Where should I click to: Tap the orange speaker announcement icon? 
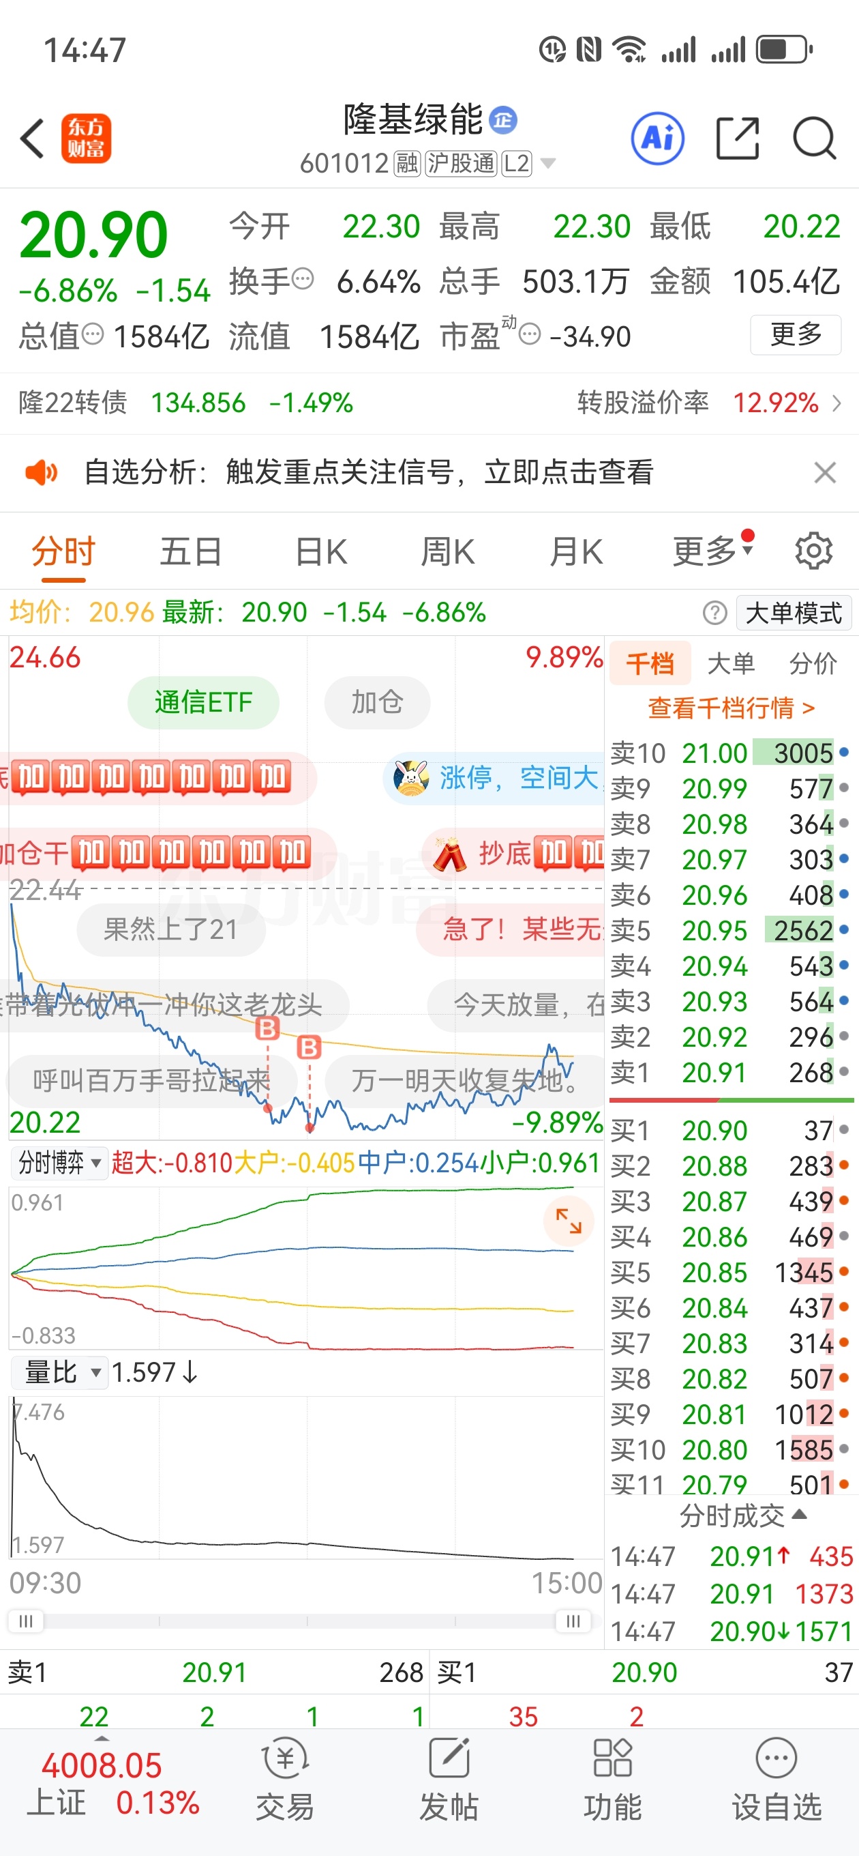click(41, 473)
